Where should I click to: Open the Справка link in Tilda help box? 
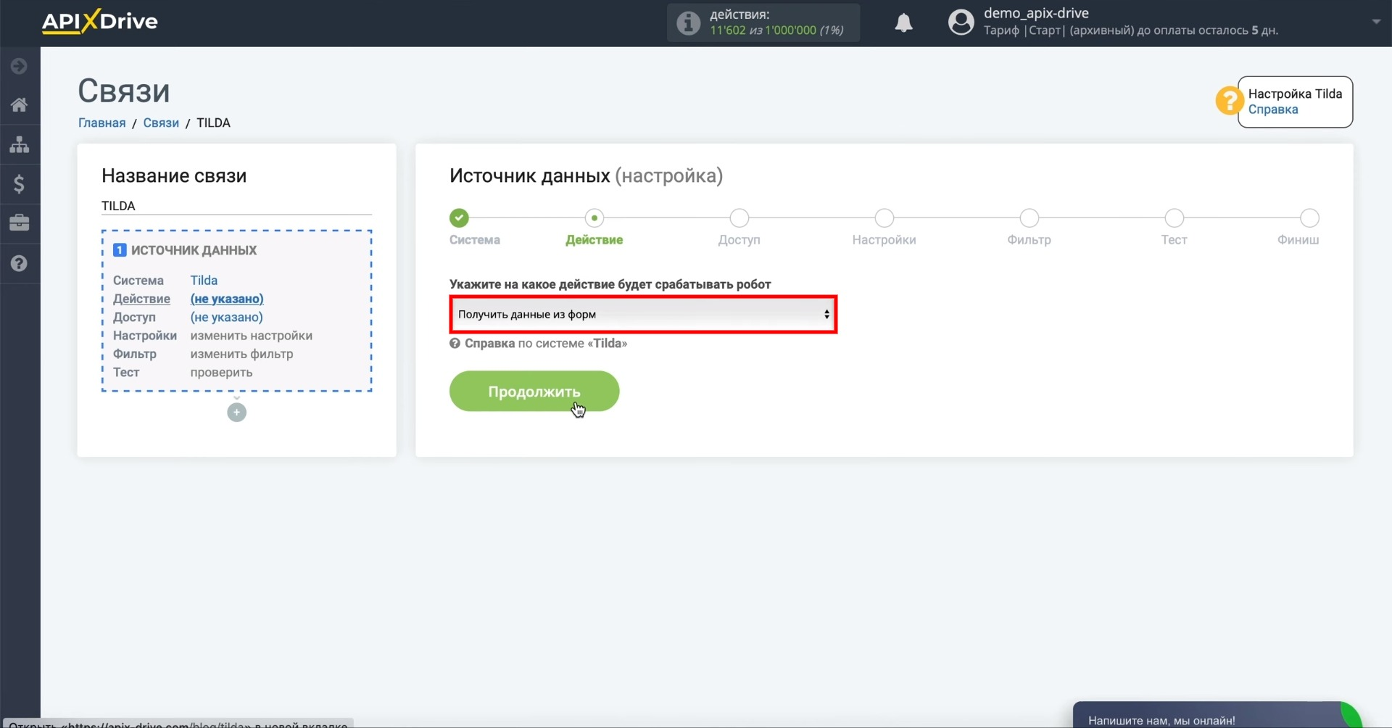pos(1272,109)
